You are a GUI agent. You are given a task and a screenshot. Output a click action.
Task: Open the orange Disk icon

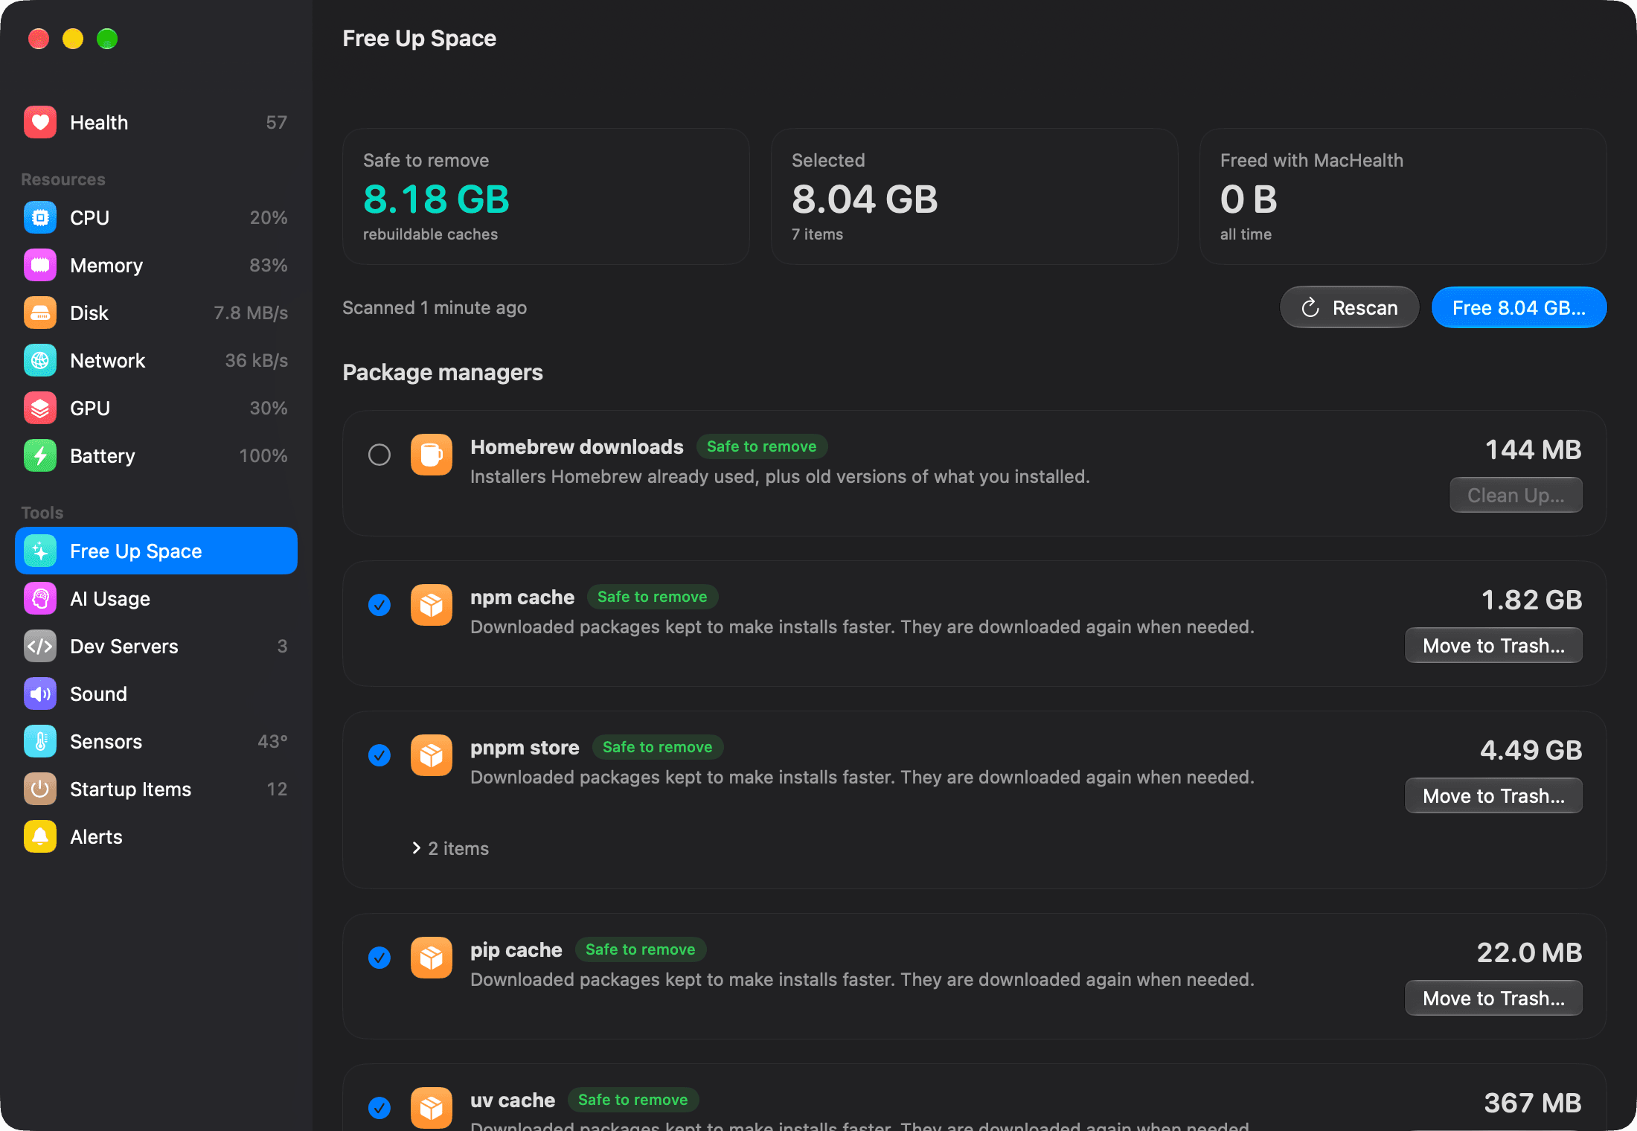(40, 313)
